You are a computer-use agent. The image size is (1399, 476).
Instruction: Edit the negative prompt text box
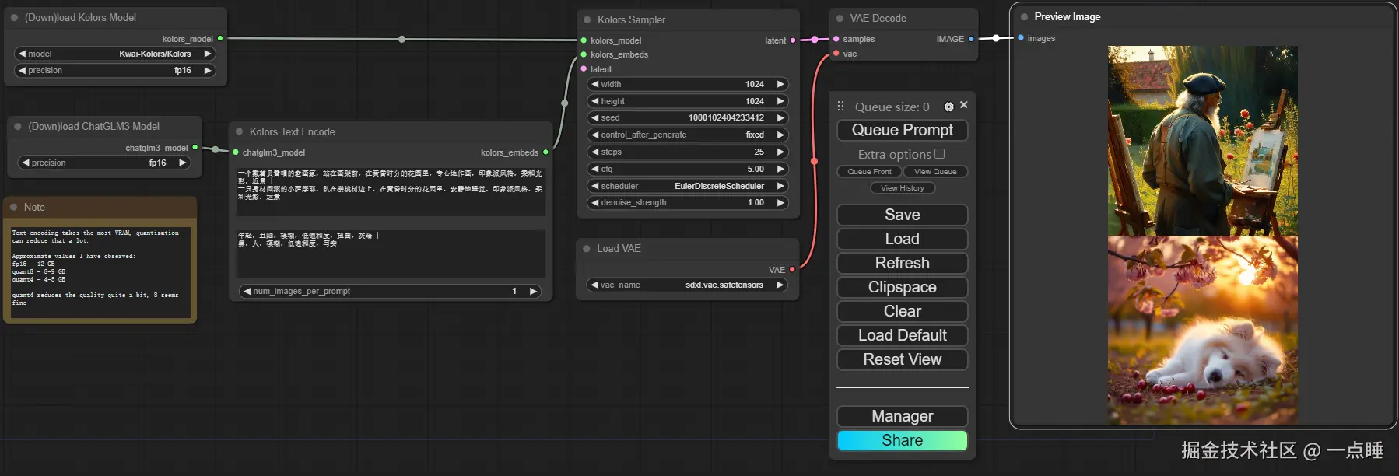391,254
